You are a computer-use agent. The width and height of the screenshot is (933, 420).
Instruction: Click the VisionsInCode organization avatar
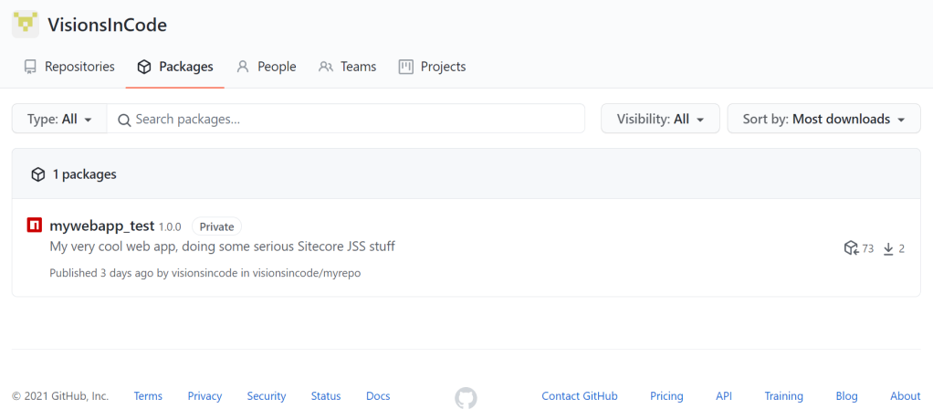[26, 25]
